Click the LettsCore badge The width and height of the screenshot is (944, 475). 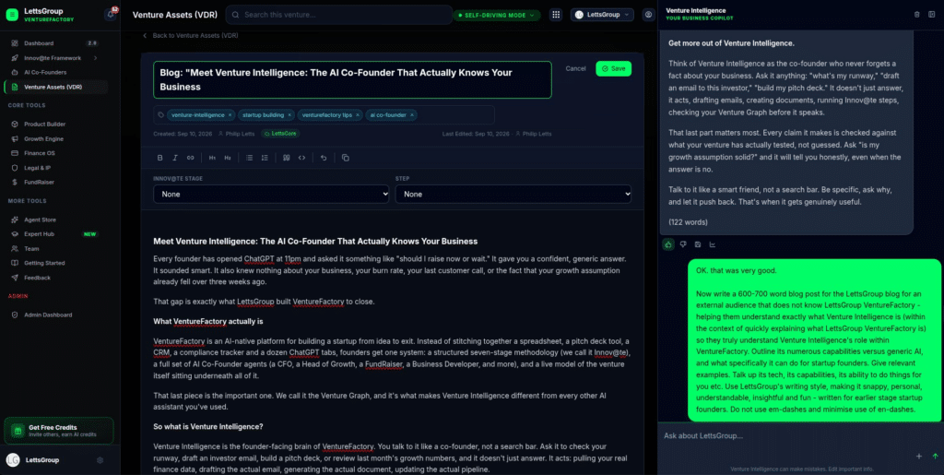click(x=280, y=134)
